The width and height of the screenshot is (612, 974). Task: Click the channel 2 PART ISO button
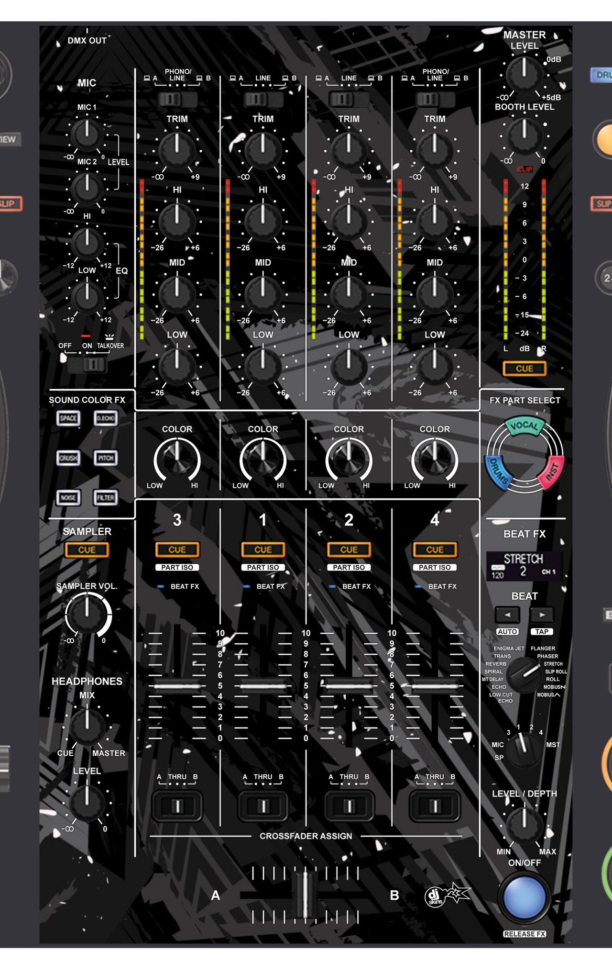[x=349, y=567]
